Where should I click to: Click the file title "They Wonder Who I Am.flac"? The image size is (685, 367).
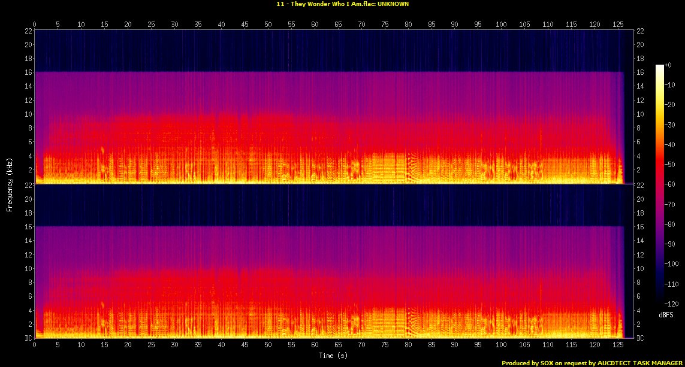tap(342, 4)
